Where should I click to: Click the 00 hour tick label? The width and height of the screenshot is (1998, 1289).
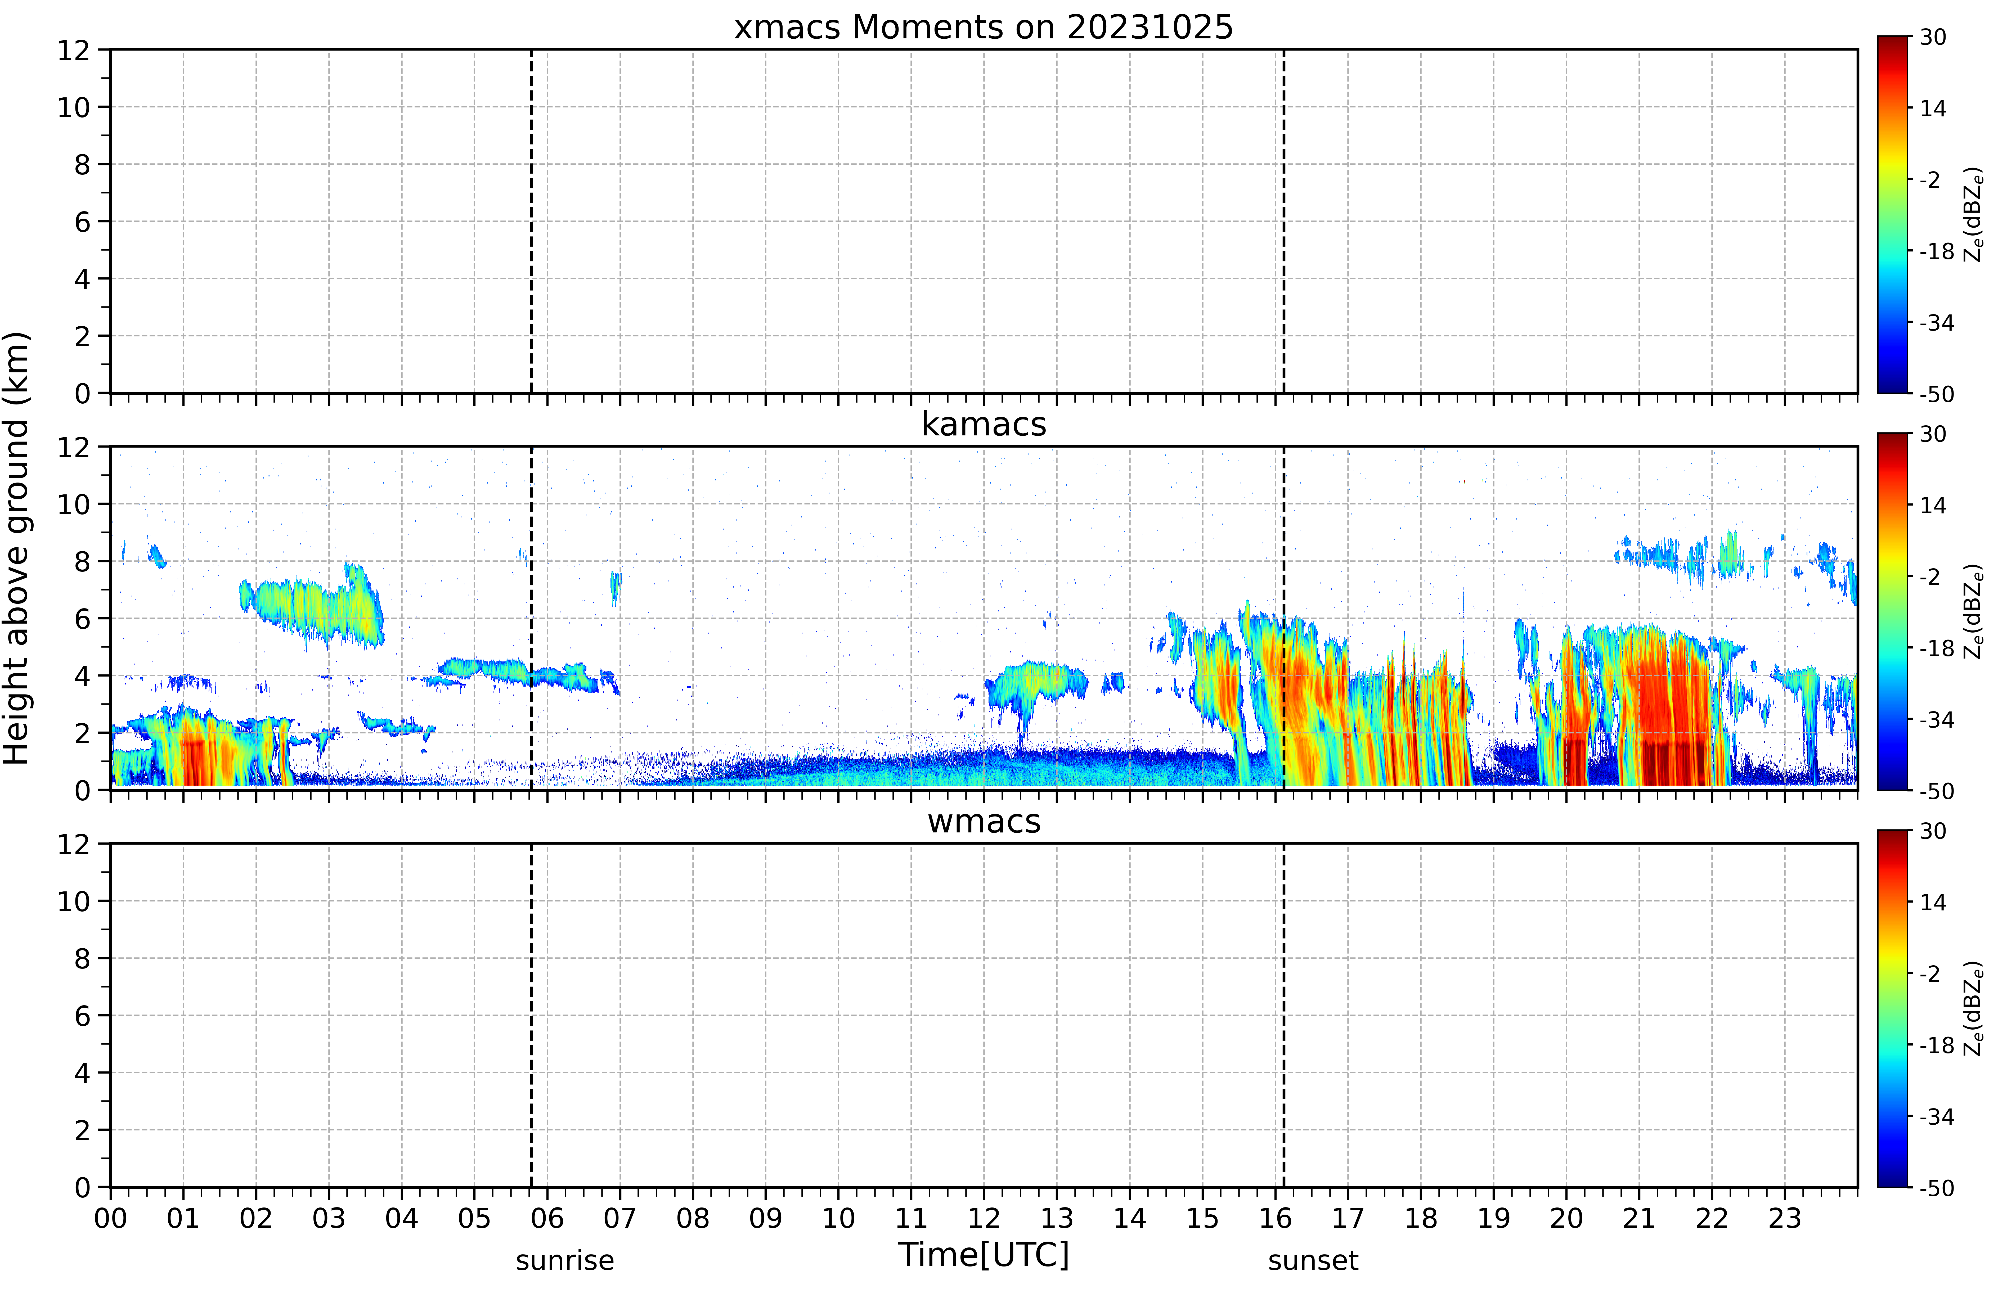[110, 1218]
